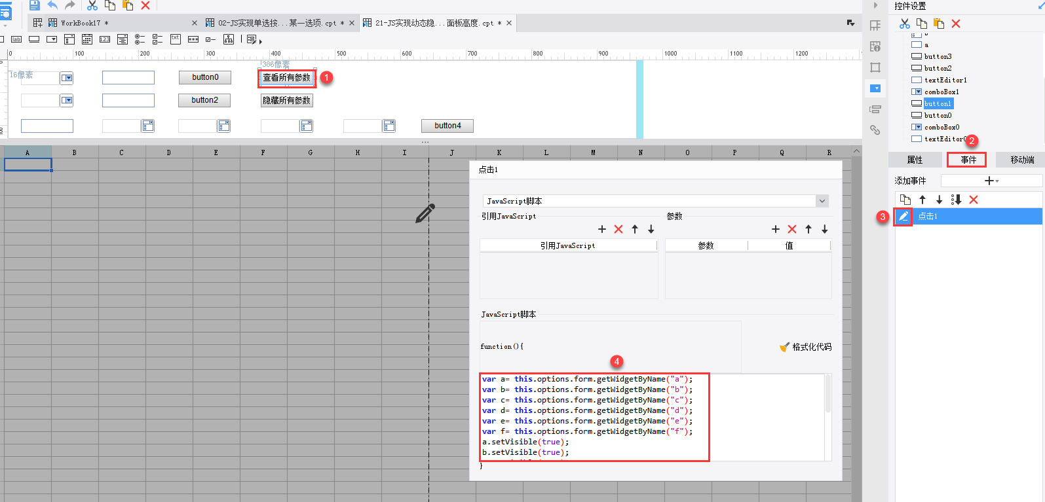Select button1 in the widget tree
Screen dimensions: 1045x502
coord(938,103)
